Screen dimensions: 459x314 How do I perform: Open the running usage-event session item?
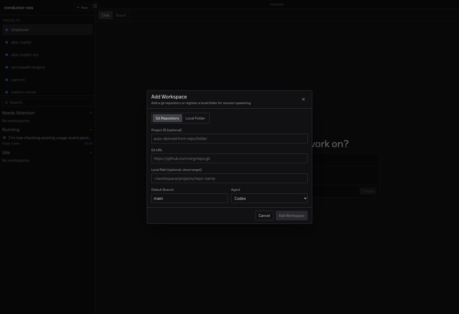coord(47,140)
